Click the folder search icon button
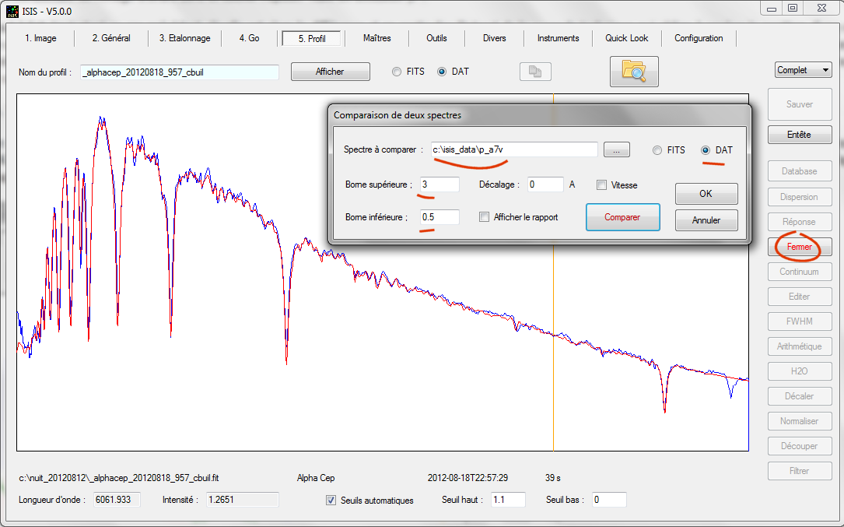This screenshot has height=527, width=844. (x=634, y=71)
